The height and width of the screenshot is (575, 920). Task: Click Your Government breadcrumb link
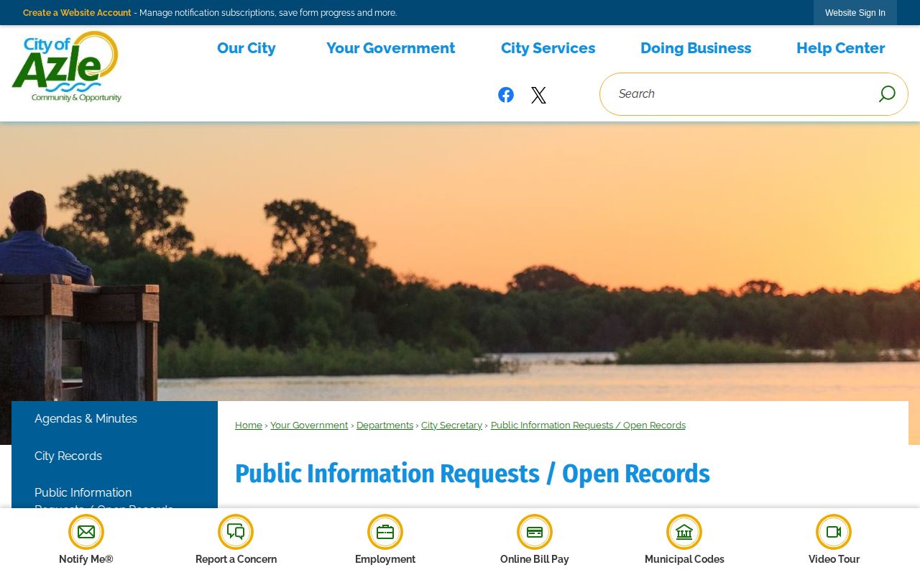(x=309, y=425)
